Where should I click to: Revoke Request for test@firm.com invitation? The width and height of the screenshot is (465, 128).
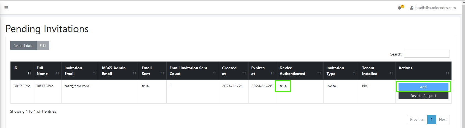(423, 96)
